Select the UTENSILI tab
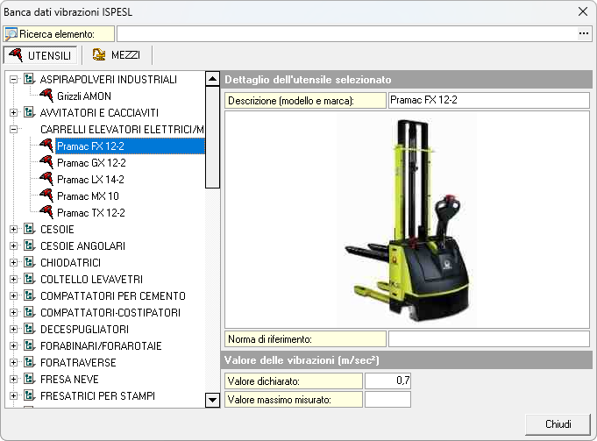The image size is (597, 441). tap(40, 55)
